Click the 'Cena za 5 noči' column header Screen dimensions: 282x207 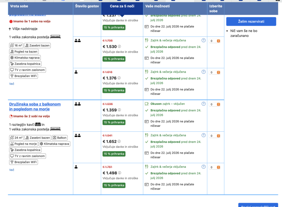point(122,6)
